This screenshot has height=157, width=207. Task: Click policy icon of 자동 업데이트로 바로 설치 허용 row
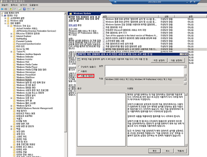click(104, 44)
